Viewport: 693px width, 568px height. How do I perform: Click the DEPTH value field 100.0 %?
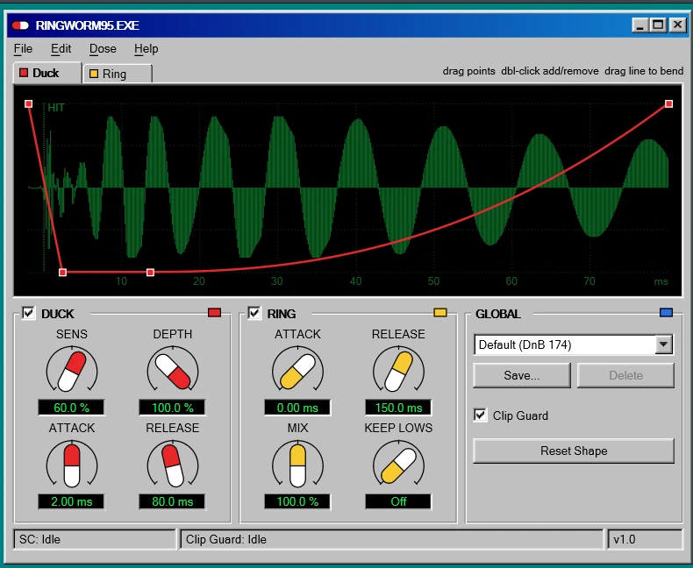coord(172,408)
